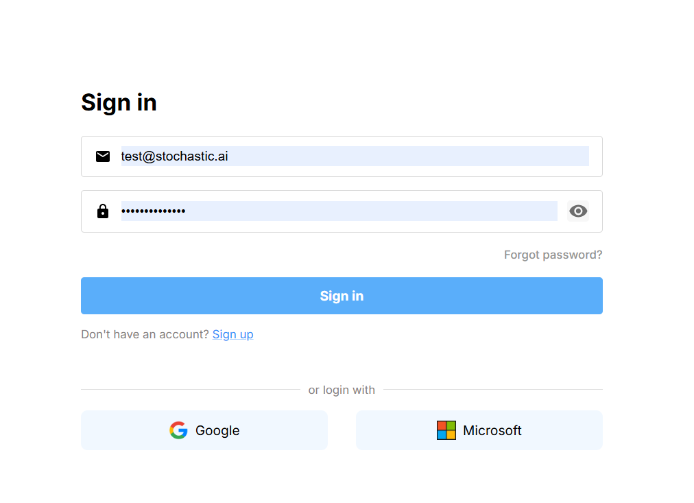Click the "or login with" divider text
694x503 pixels.
(x=342, y=390)
